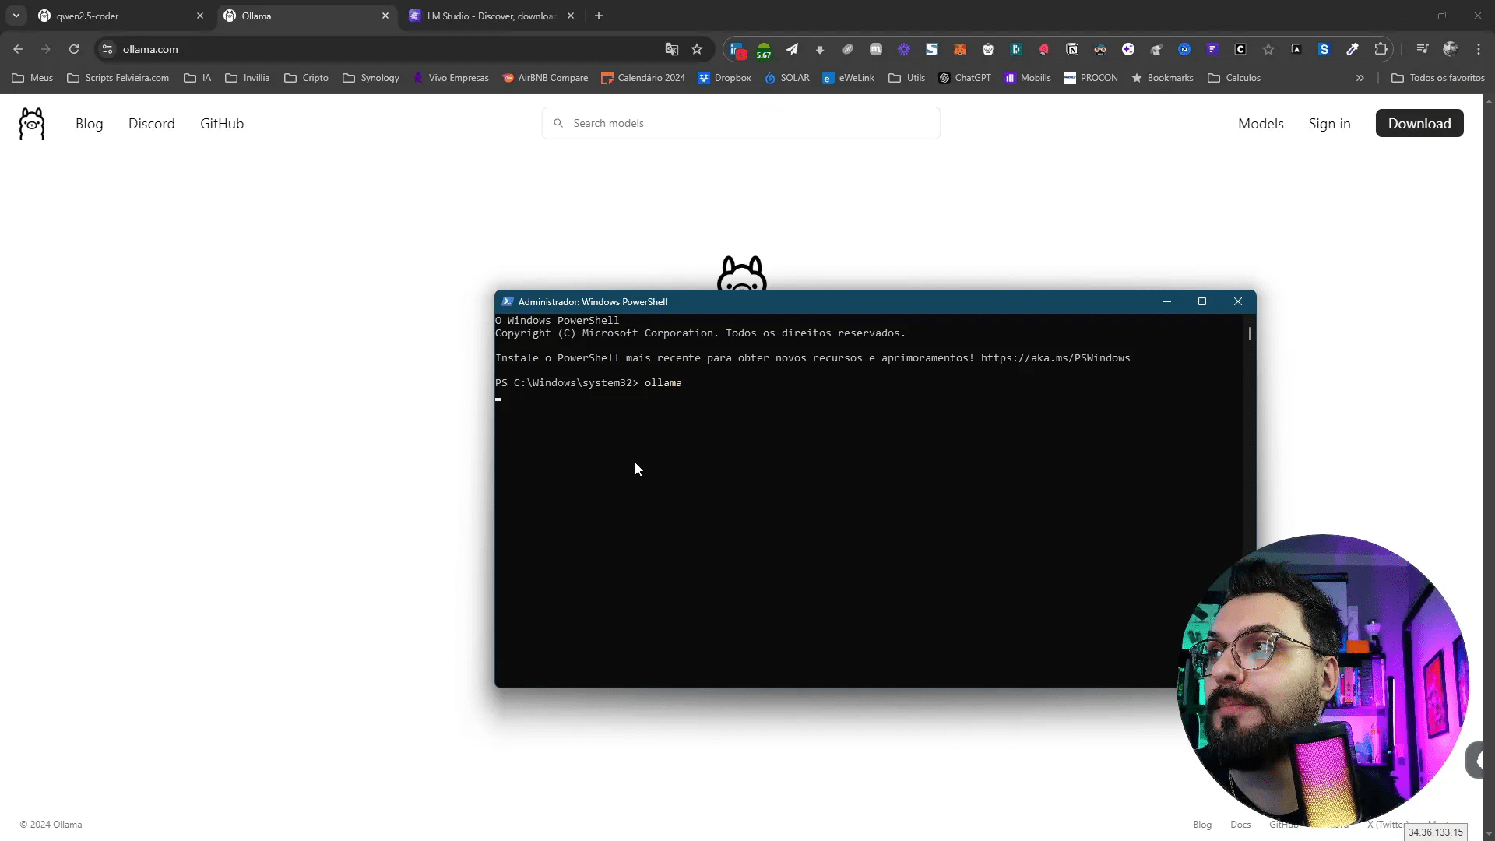Open the Calculos bookmarks folder
1495x841 pixels.
(x=1234, y=78)
